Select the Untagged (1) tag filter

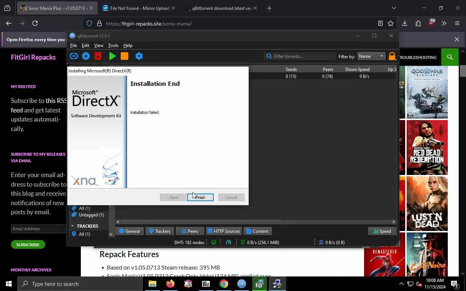[91, 215]
